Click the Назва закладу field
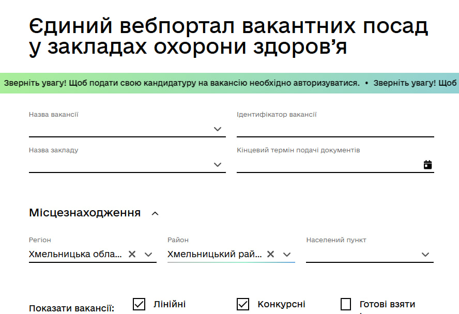This screenshot has height=314, width=459. (x=119, y=165)
